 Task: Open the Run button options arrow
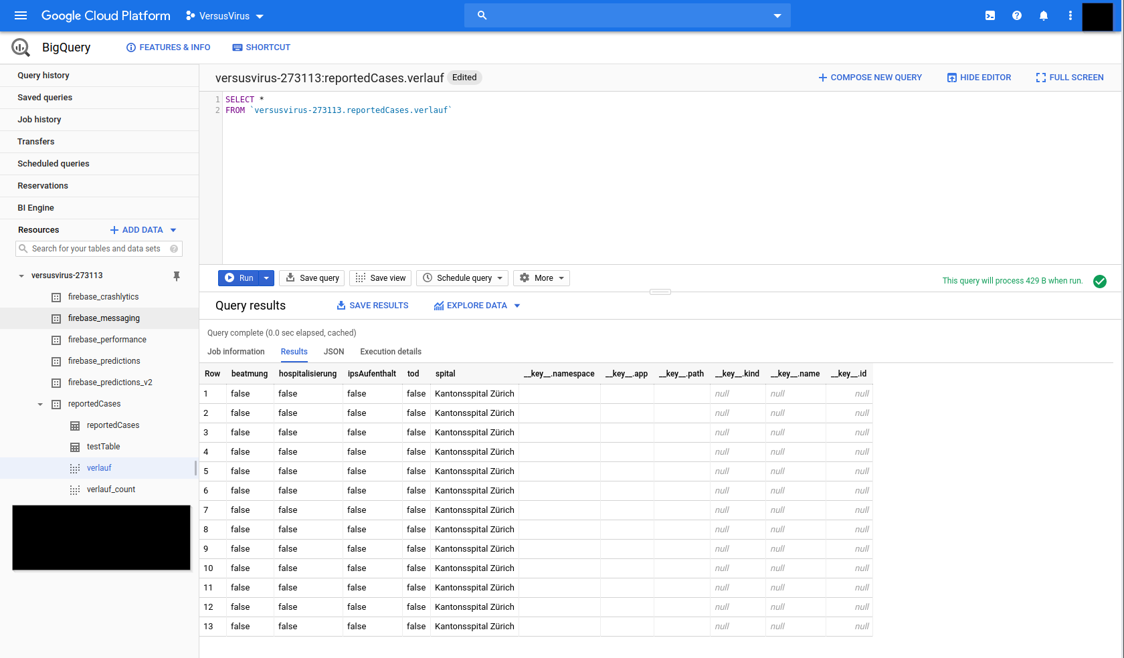coord(266,278)
